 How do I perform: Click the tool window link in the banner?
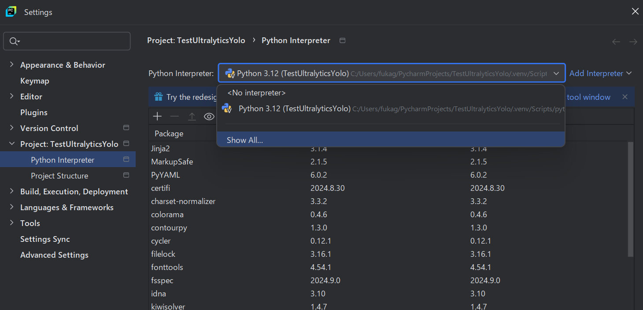click(x=589, y=97)
